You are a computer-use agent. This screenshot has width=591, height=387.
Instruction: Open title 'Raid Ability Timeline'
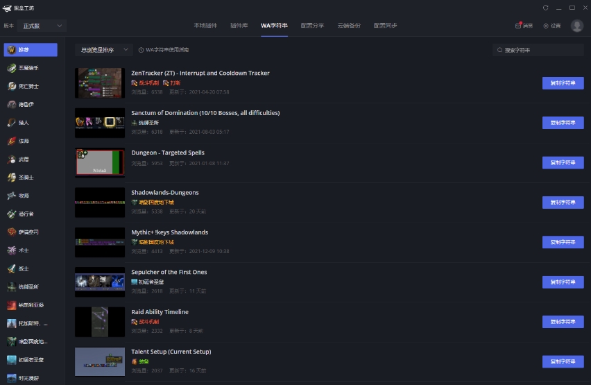[160, 312]
